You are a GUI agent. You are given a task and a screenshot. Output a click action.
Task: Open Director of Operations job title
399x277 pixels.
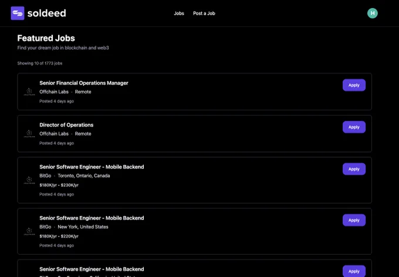pyautogui.click(x=66, y=125)
